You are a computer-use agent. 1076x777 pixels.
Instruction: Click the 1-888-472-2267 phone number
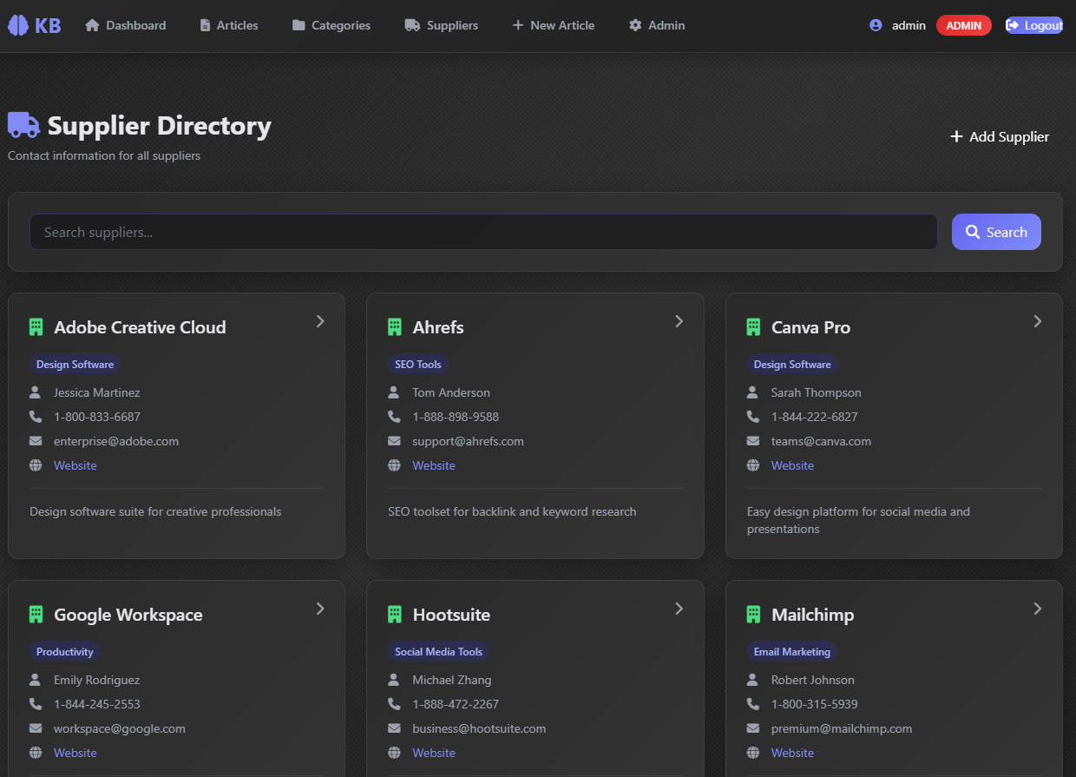(456, 704)
